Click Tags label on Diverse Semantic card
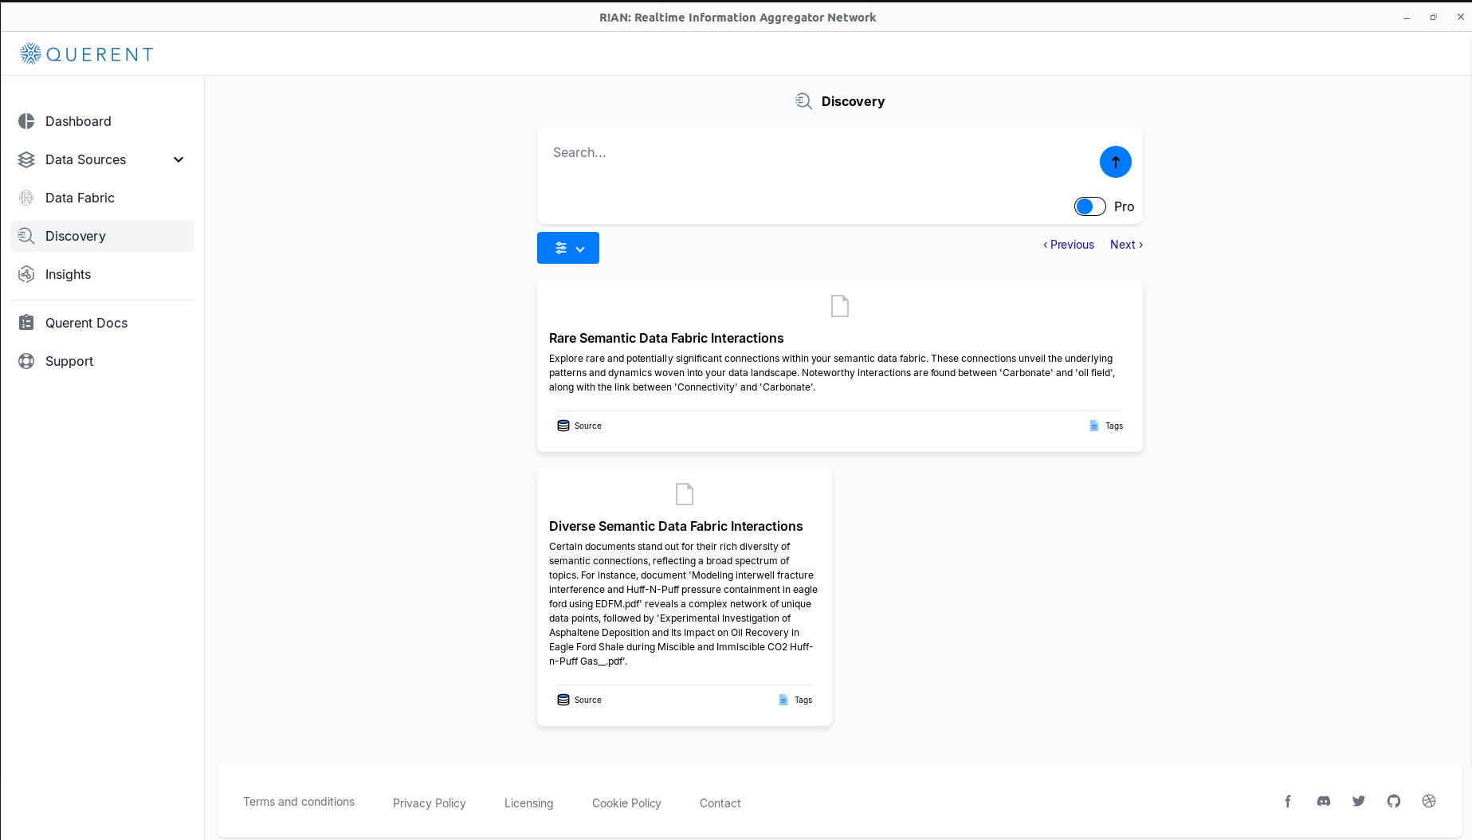 pos(803,700)
